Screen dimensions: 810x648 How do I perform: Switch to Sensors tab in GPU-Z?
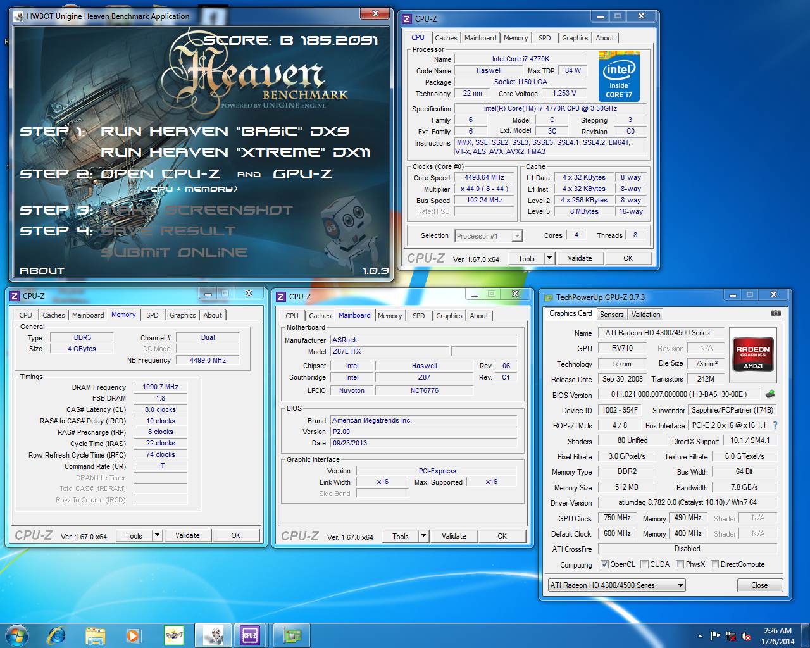pyautogui.click(x=611, y=314)
